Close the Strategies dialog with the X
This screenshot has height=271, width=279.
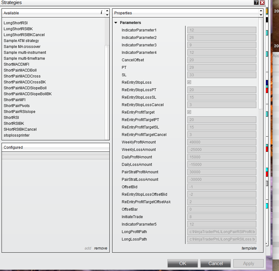262,2
